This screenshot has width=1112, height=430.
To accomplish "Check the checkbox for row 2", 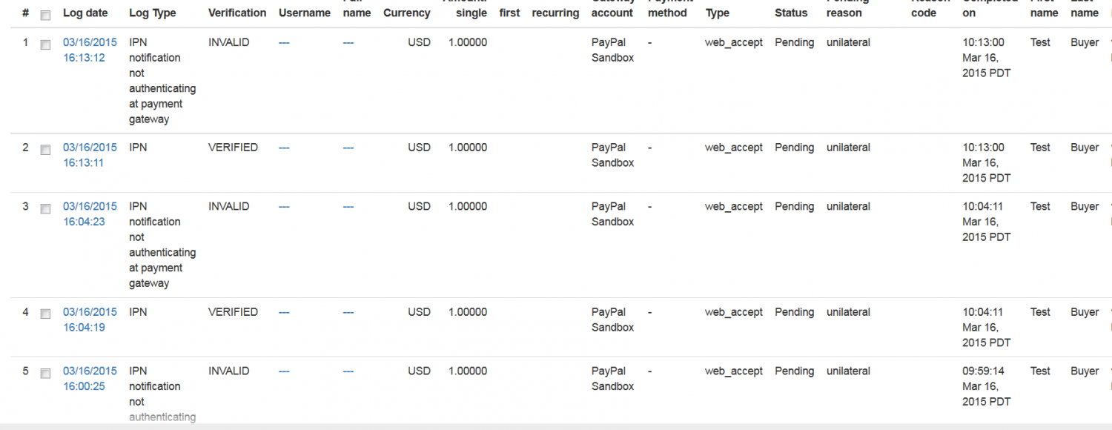I will click(45, 150).
